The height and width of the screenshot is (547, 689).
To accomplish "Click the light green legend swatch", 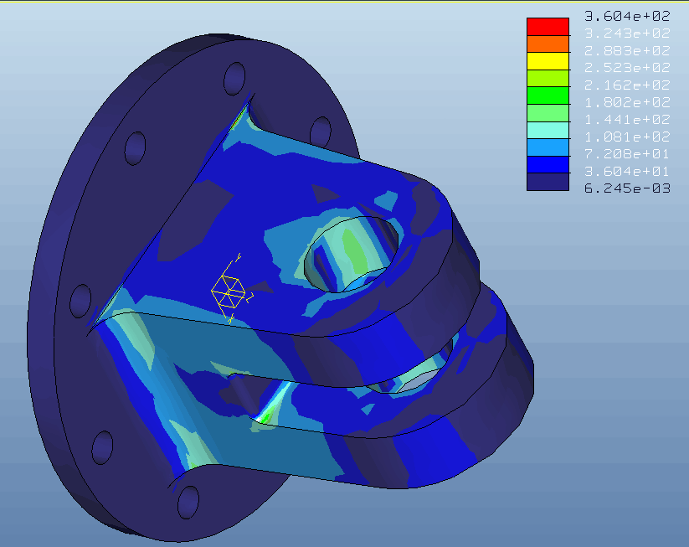I will (548, 113).
